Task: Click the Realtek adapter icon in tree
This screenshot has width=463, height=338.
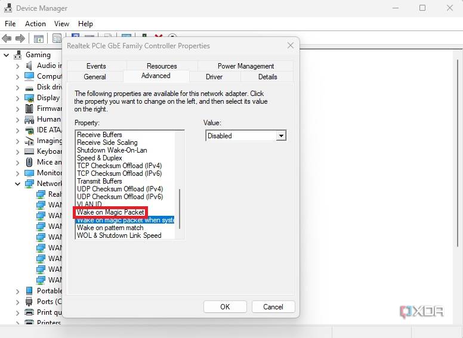Action: point(41,194)
